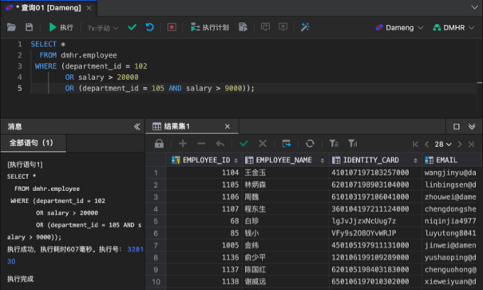Click the export script icon after 执行计划

tap(243, 27)
